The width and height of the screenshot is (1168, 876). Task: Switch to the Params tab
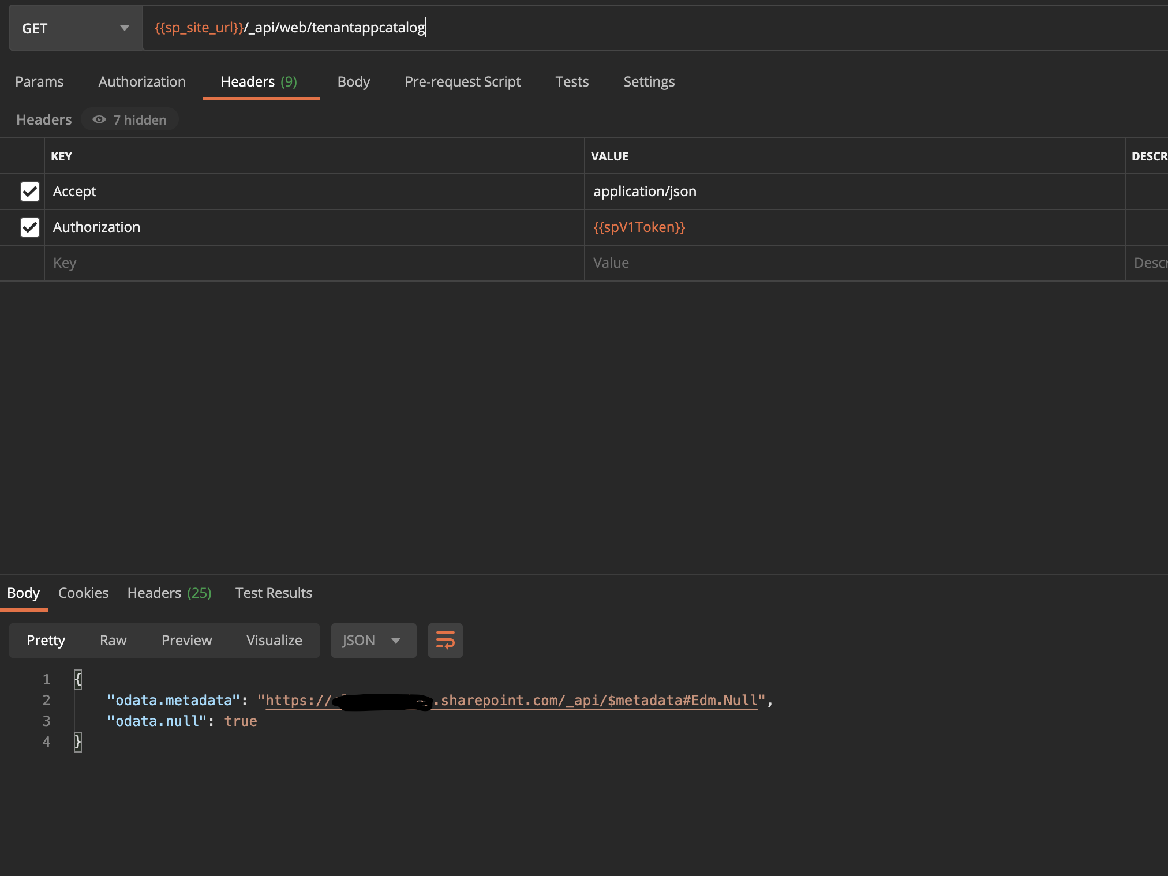pos(39,81)
